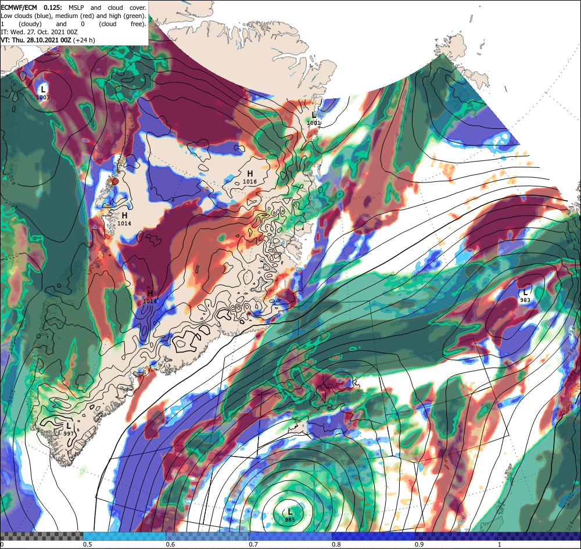This screenshot has width=581, height=549.
Task: Click the 0.6 colorbar segment
Action: [207, 536]
